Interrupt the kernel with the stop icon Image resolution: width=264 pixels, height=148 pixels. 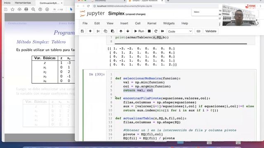click(x=149, y=31)
